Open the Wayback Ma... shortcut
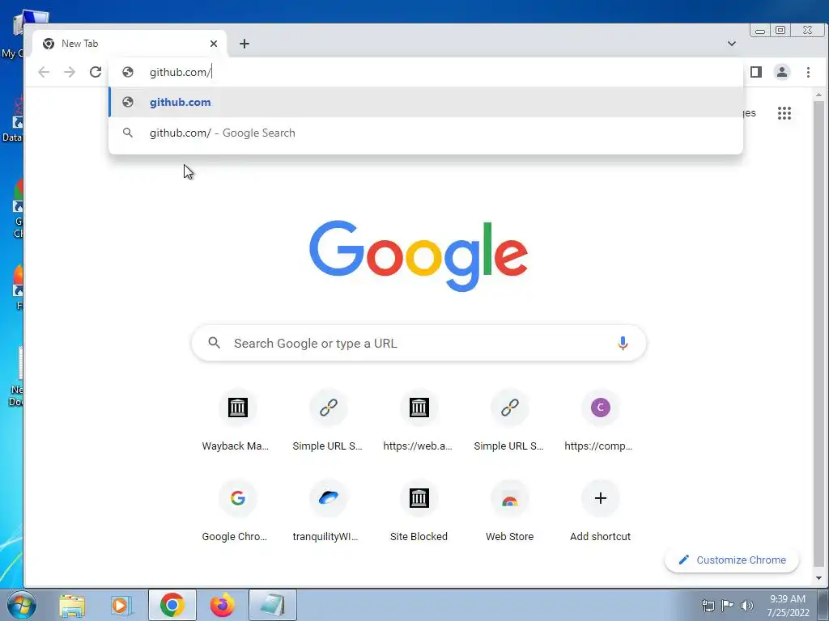The width and height of the screenshot is (829, 621). tap(237, 420)
